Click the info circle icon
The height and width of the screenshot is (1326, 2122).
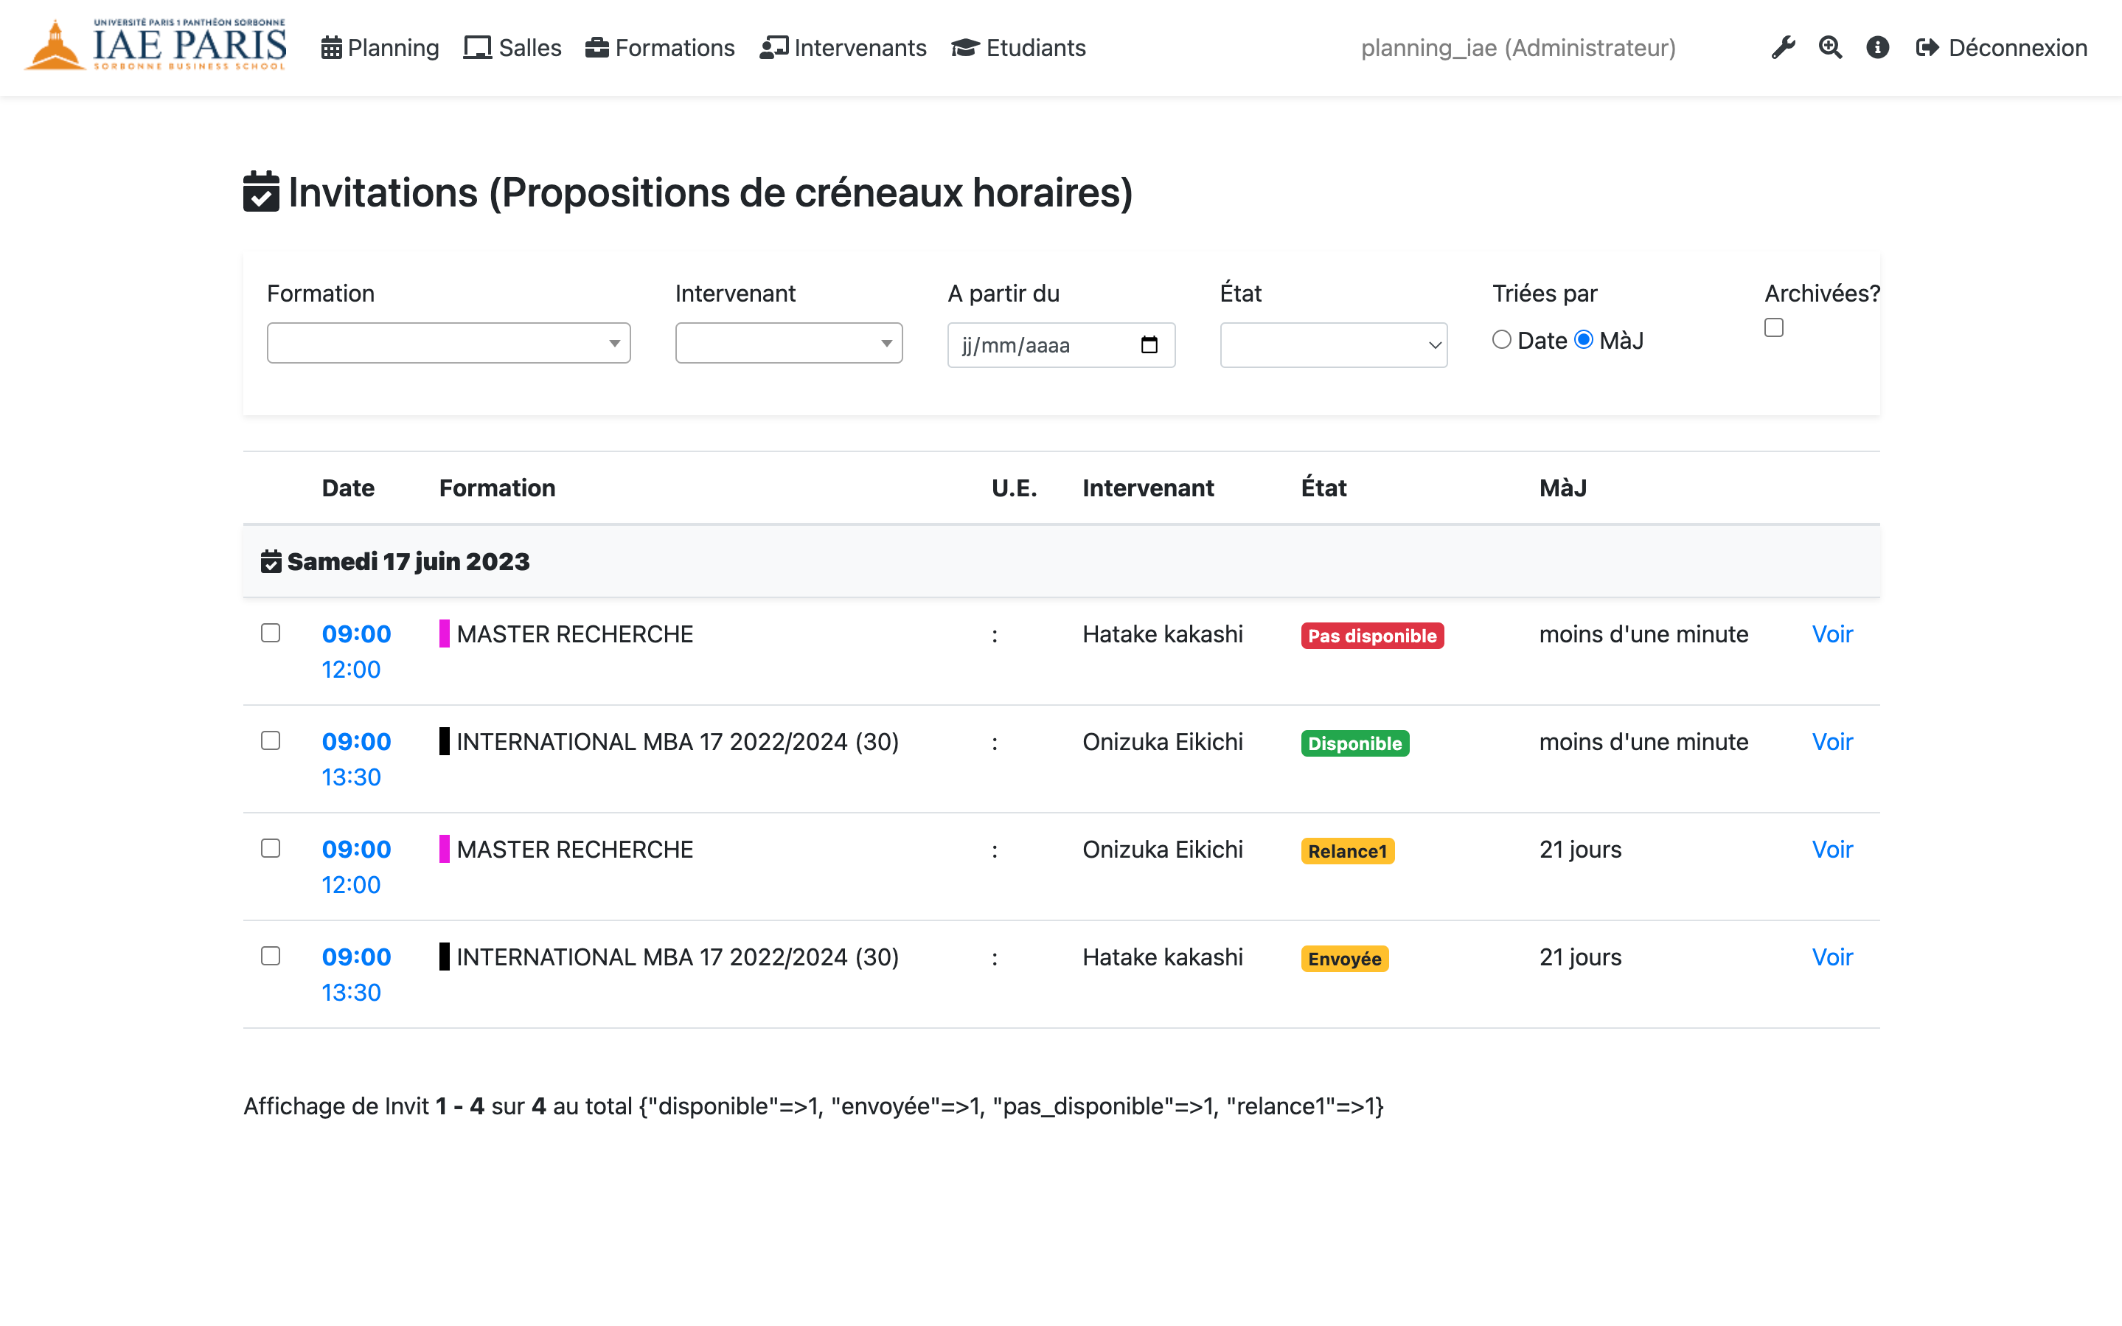pyautogui.click(x=1877, y=47)
